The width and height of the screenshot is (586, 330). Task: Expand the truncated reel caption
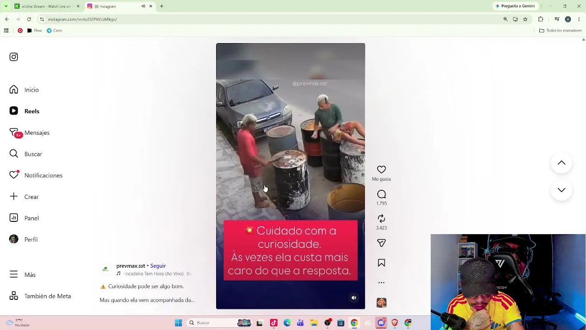click(147, 300)
